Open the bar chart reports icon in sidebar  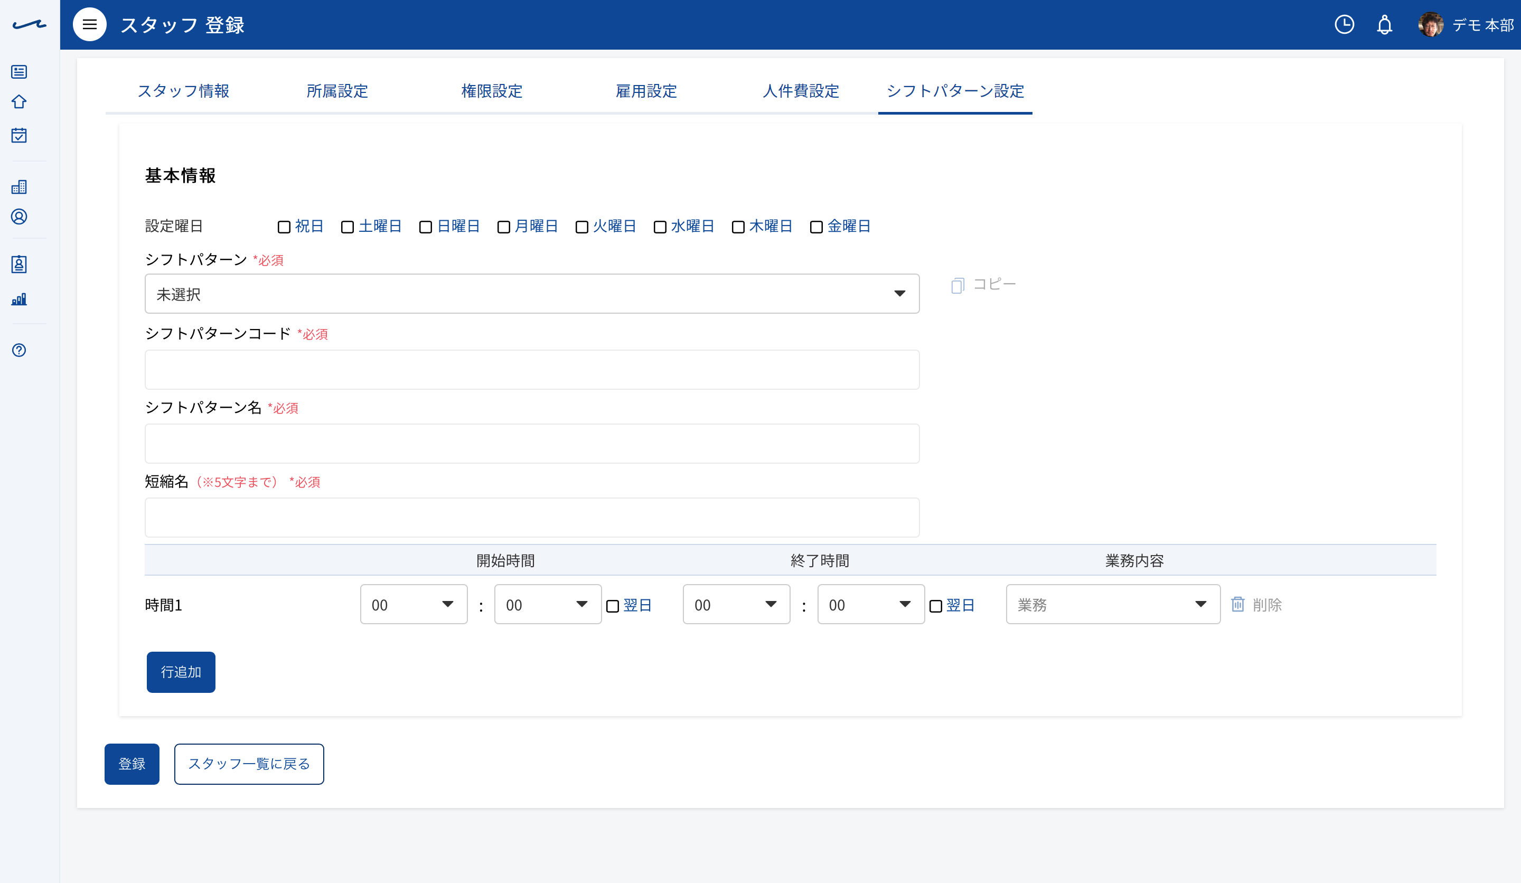(20, 299)
